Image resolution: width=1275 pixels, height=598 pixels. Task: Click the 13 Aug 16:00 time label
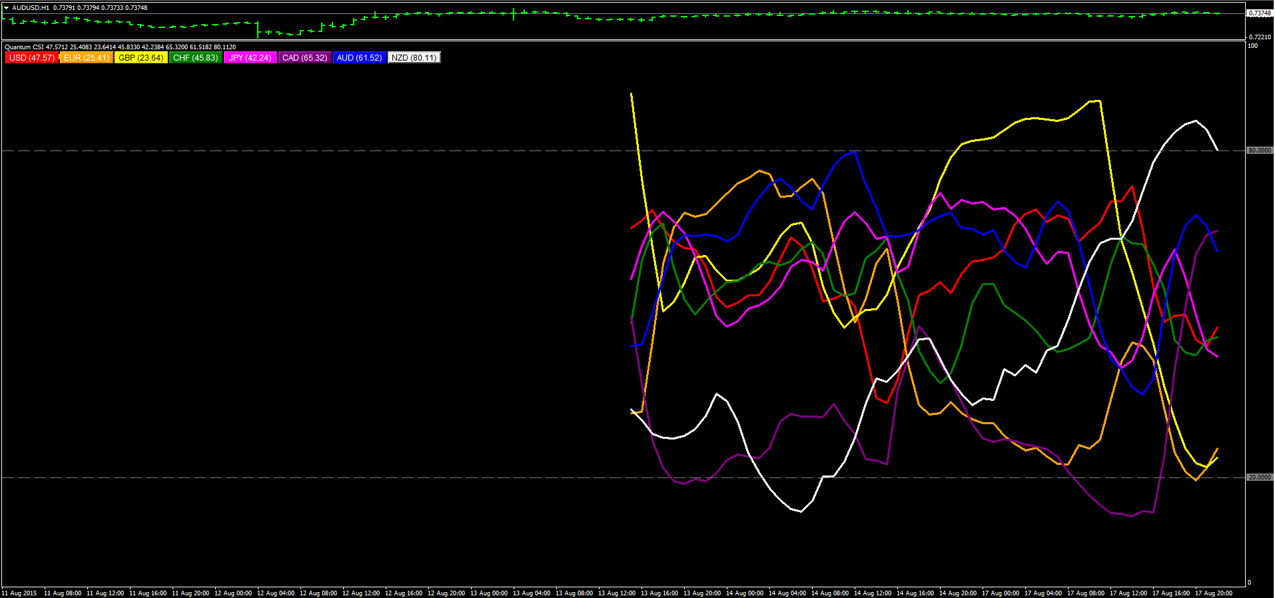659,593
